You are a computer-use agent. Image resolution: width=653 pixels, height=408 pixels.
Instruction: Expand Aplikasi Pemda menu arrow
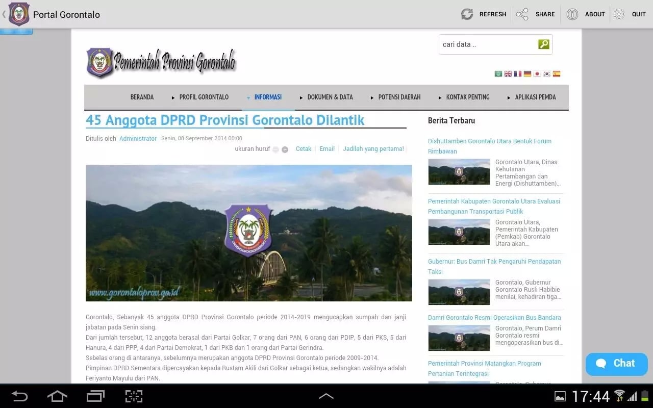[x=509, y=97]
